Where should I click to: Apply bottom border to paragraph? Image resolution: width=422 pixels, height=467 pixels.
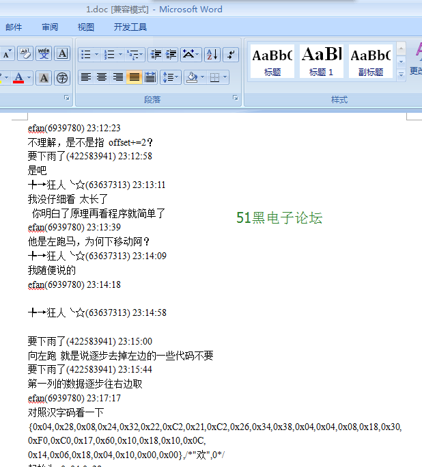point(214,77)
